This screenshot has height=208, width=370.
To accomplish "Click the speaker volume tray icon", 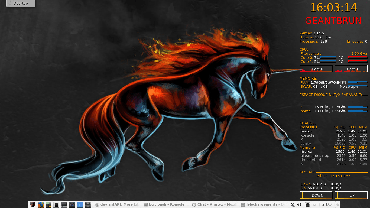I will point(299,205).
